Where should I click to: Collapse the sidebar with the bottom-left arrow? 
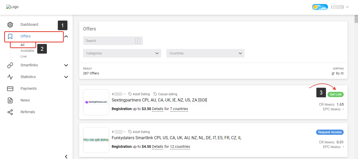click(x=66, y=156)
